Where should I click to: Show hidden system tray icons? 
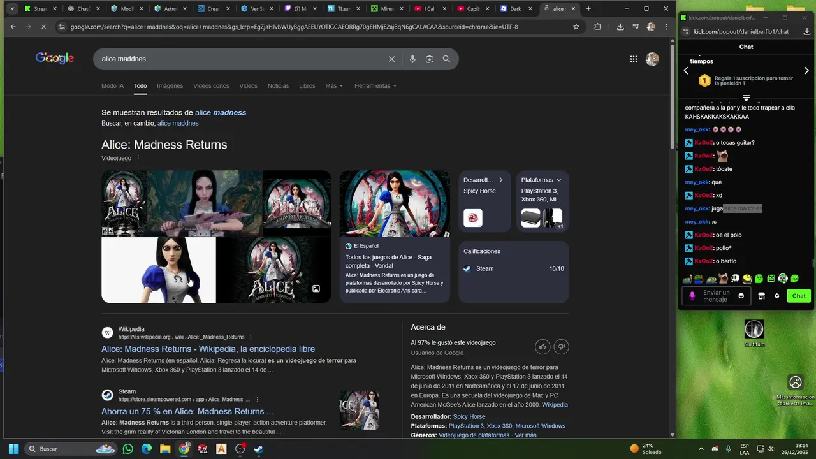pyautogui.click(x=701, y=449)
